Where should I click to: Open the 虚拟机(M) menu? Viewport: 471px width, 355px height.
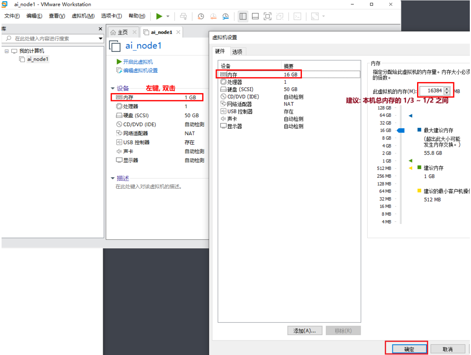(82, 16)
